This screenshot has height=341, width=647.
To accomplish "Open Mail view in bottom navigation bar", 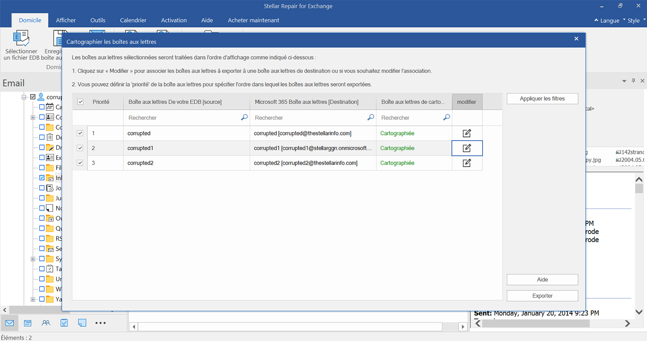I will click(x=9, y=323).
